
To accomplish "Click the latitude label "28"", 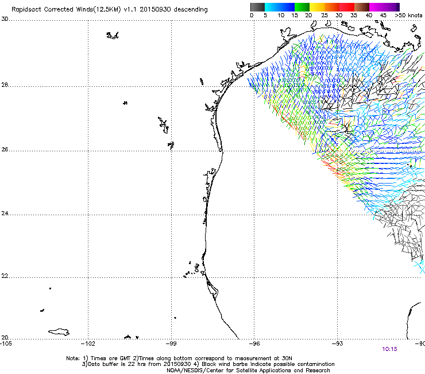I will pos(5,85).
